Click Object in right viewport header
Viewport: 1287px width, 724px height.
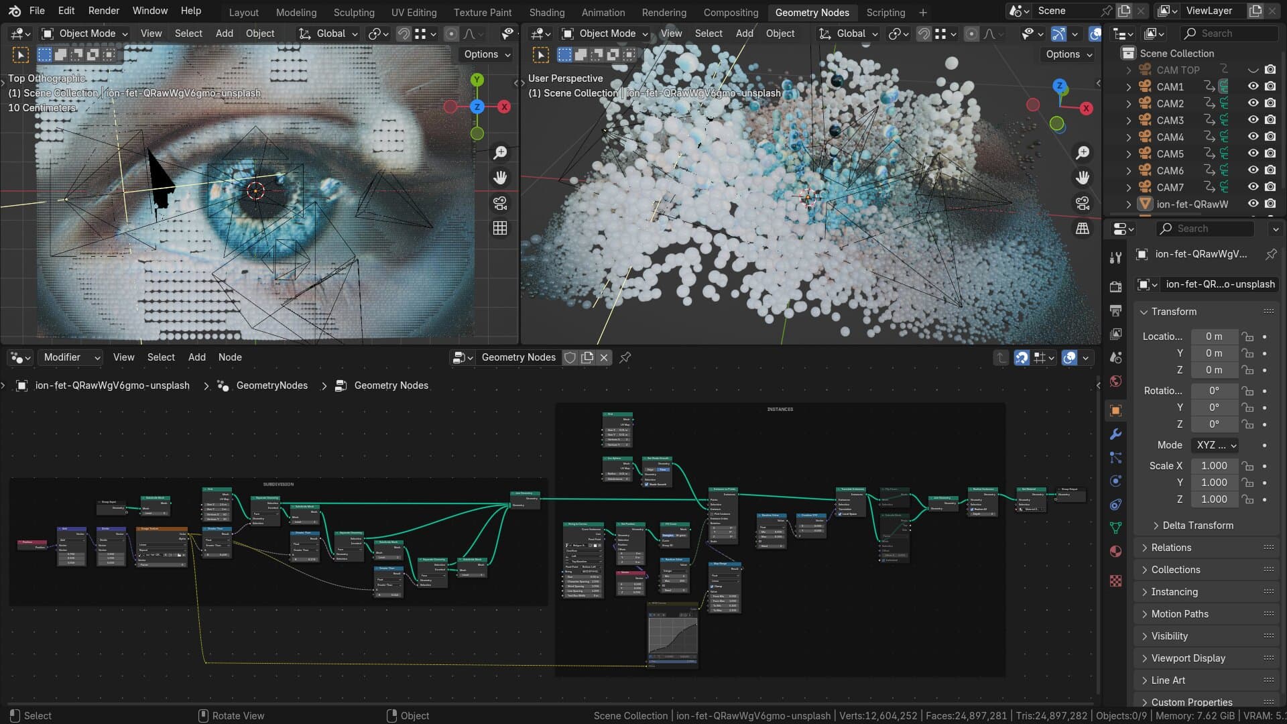[x=780, y=34]
